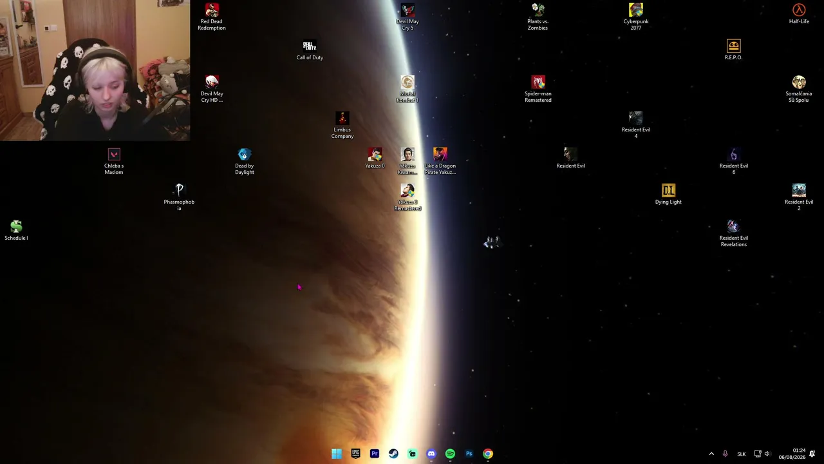Select the Call of Duty desktop shortcut
Image resolution: width=824 pixels, height=464 pixels.
coord(310,50)
